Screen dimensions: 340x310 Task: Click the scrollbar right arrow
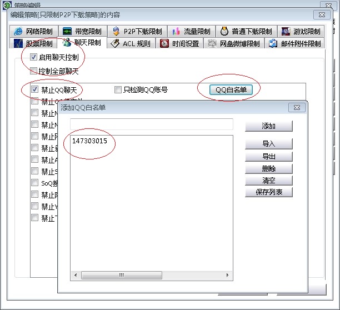tap(227, 275)
